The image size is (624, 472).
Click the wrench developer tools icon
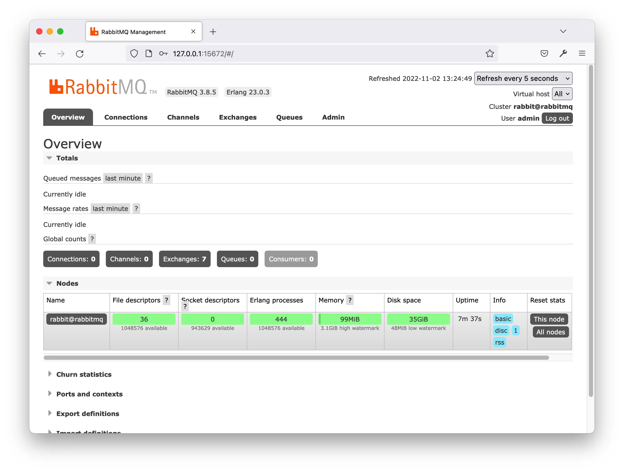[563, 54]
